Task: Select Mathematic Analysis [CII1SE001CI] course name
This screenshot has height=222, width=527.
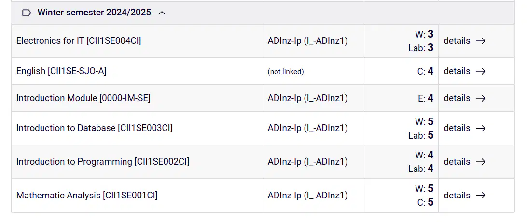Action: [x=87, y=195]
